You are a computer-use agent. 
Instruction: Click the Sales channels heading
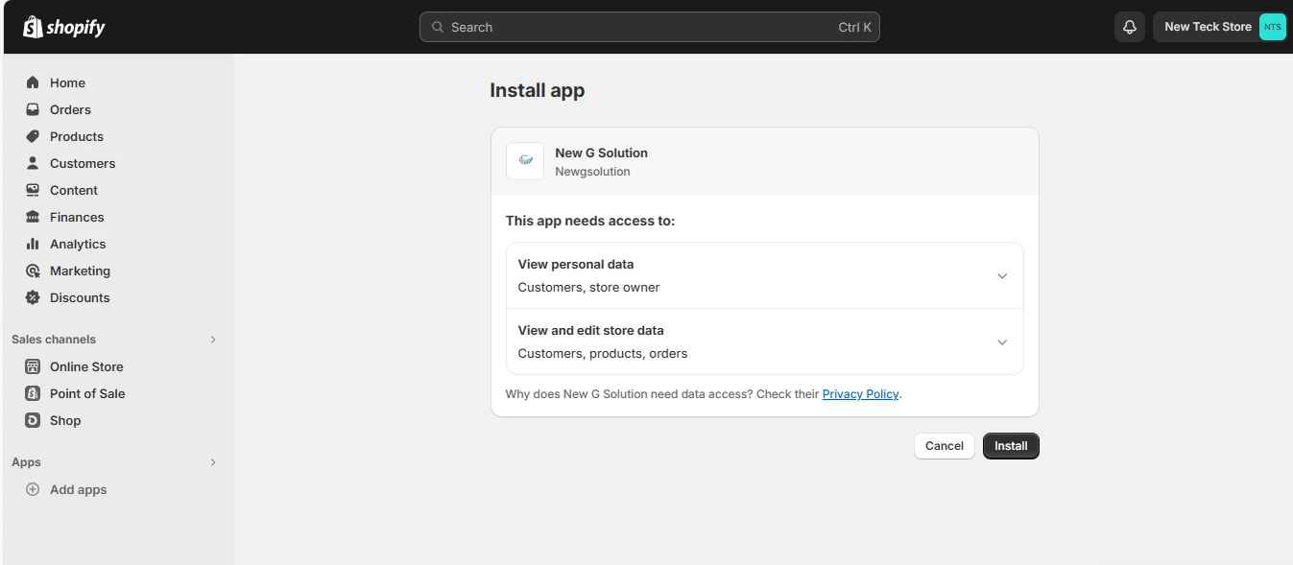click(54, 340)
